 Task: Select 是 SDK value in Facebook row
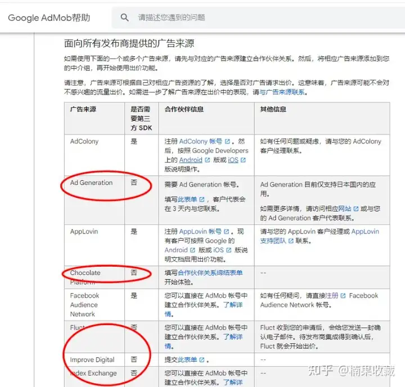134,295
